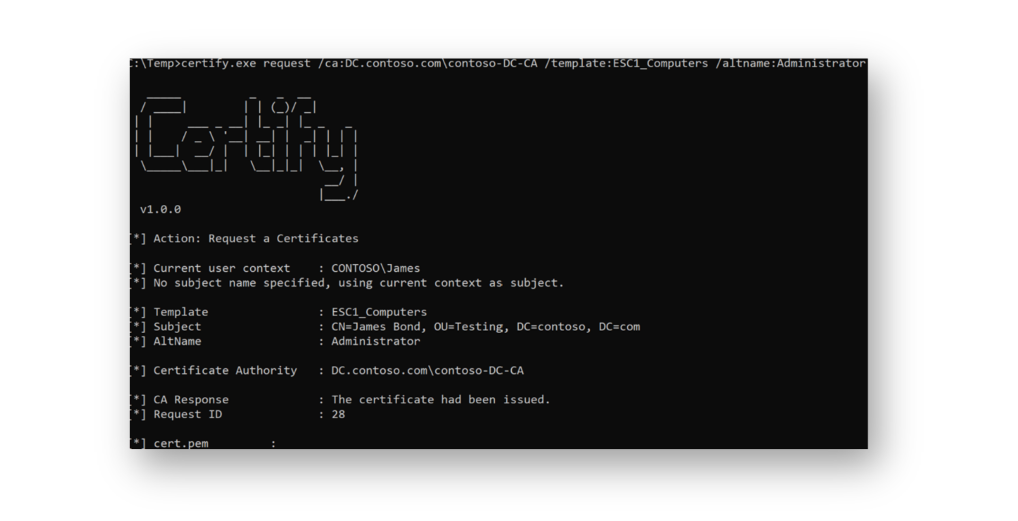Click the v1.0.0 version text
This screenshot has height=521, width=1018.
(x=160, y=210)
